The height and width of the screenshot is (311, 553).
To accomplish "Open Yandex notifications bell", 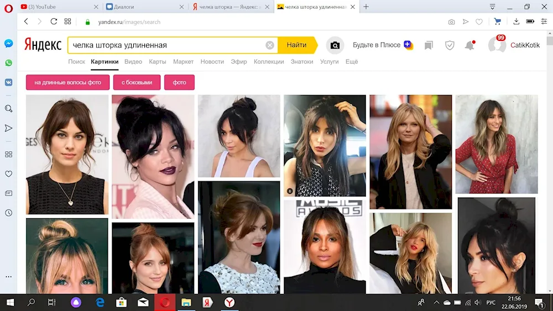I will [x=469, y=45].
